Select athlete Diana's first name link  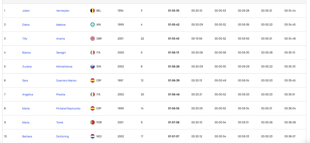pos(26,25)
